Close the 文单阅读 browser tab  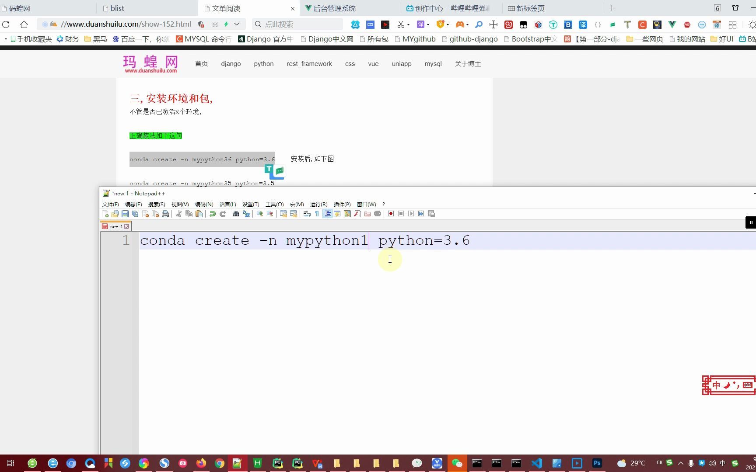[292, 9]
